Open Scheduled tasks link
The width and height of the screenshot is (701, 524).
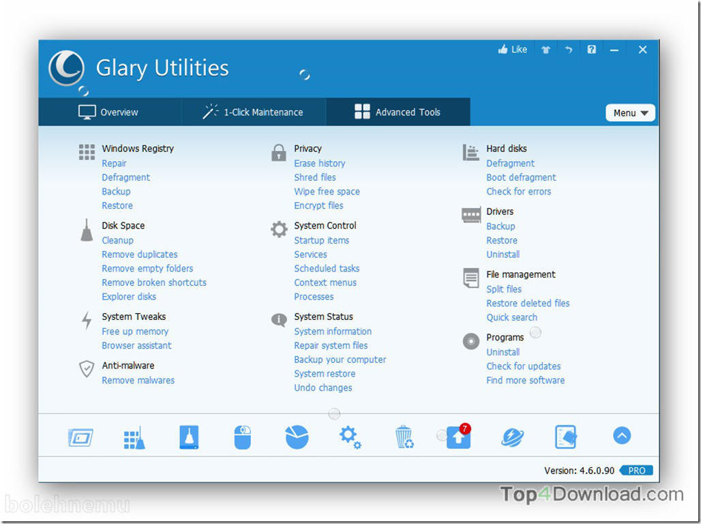click(x=327, y=269)
